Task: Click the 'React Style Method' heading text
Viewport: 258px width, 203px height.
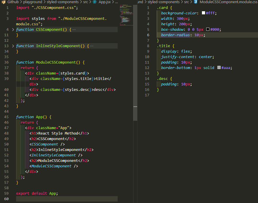Action: [x=58, y=133]
